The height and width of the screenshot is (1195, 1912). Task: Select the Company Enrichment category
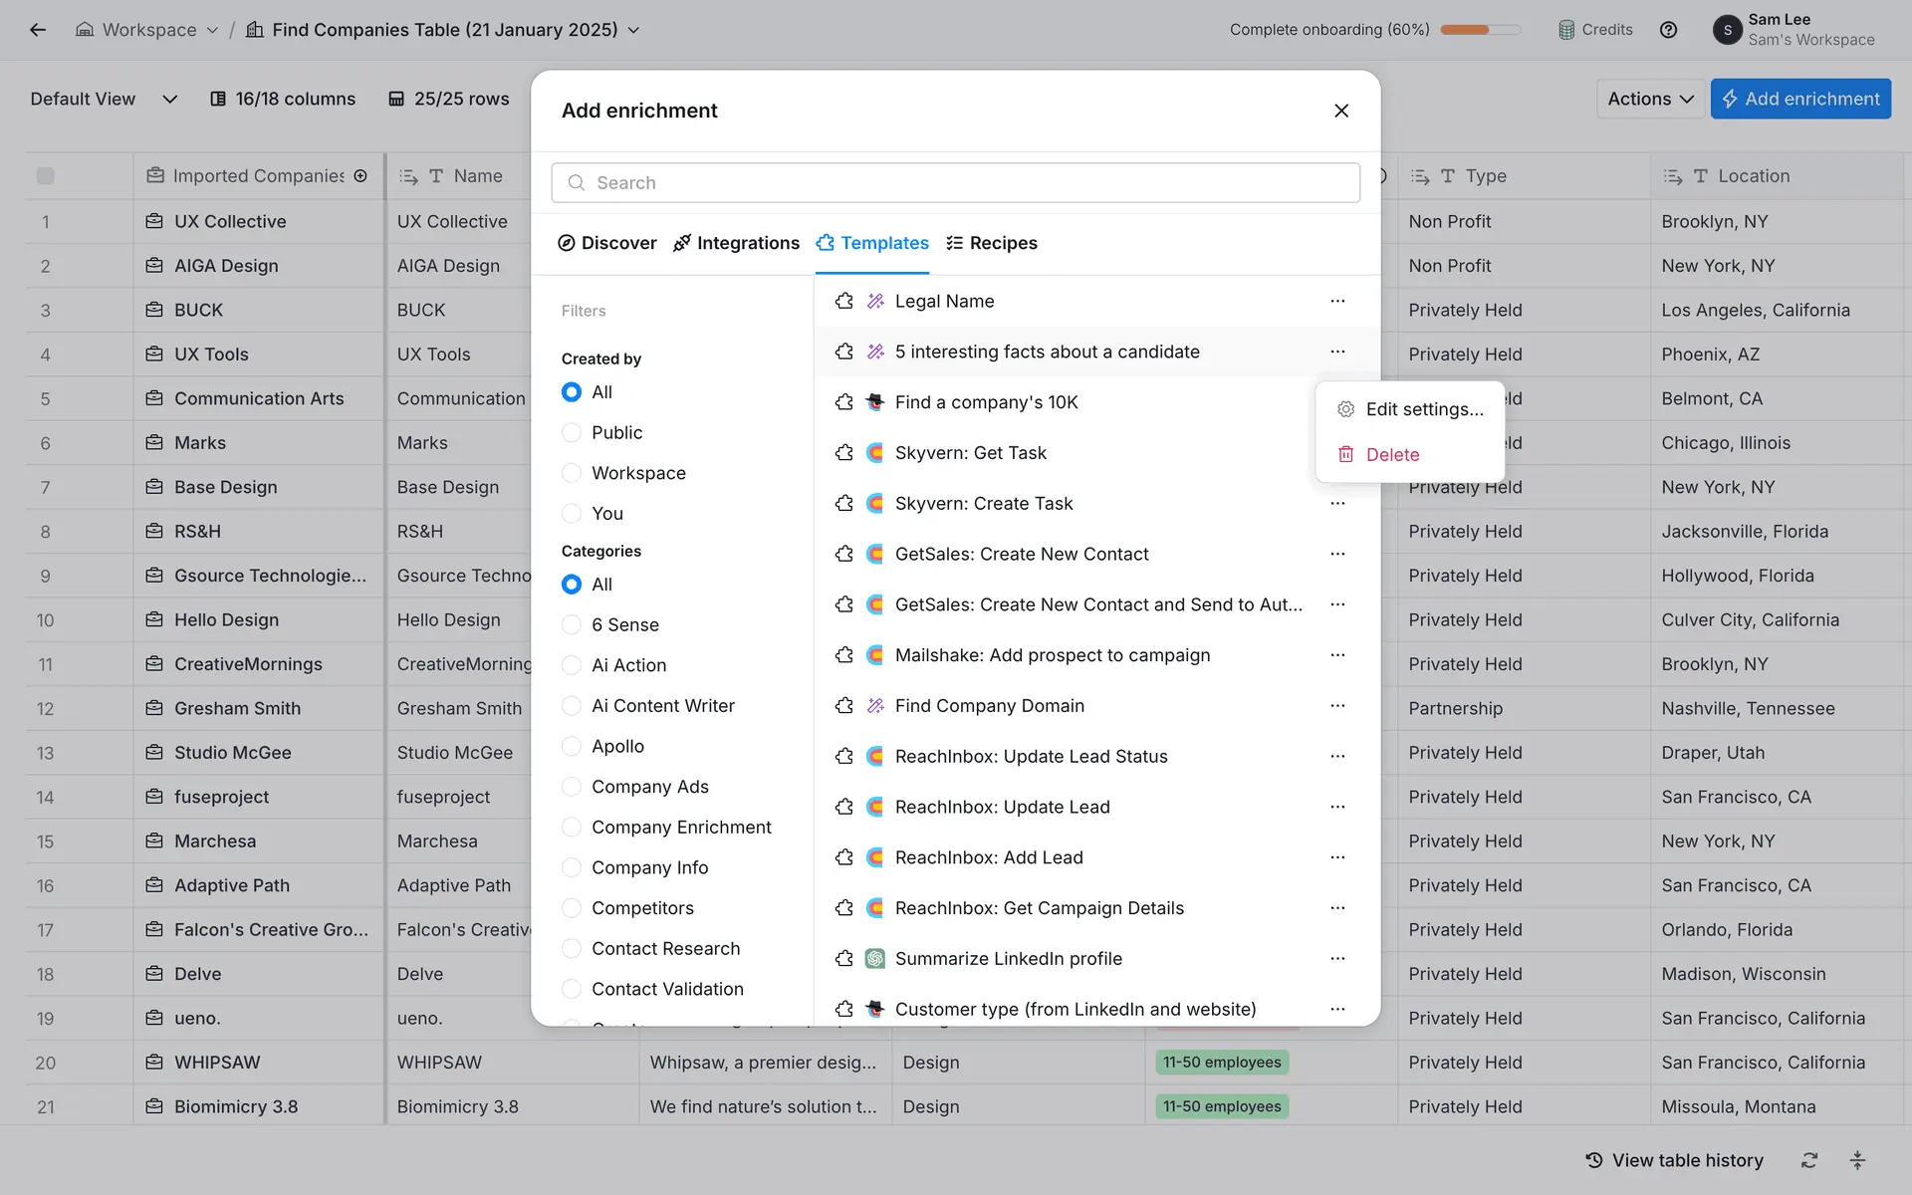(x=572, y=828)
